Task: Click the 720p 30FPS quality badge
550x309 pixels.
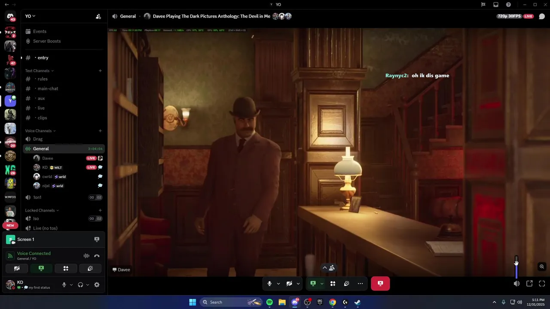Action: [x=509, y=16]
